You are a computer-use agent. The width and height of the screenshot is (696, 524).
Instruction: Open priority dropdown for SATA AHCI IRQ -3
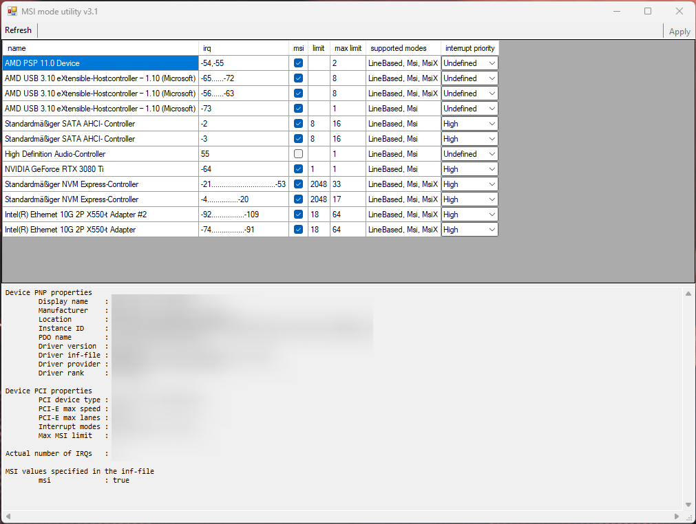tap(470, 138)
